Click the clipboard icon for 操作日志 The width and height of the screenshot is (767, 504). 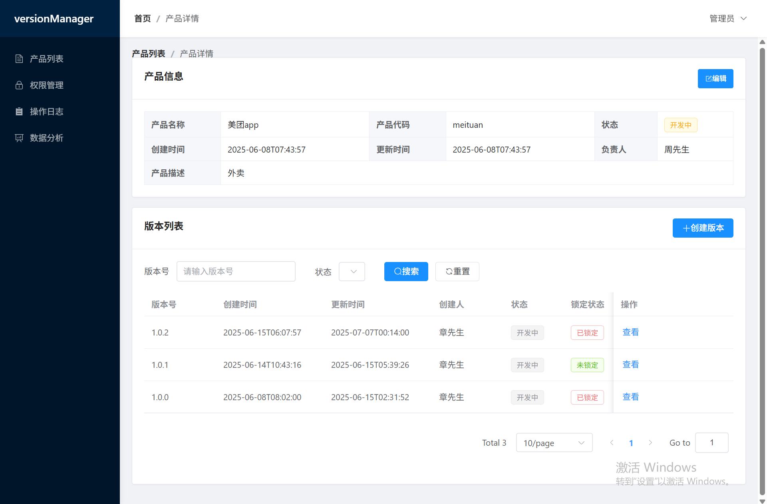click(x=19, y=111)
